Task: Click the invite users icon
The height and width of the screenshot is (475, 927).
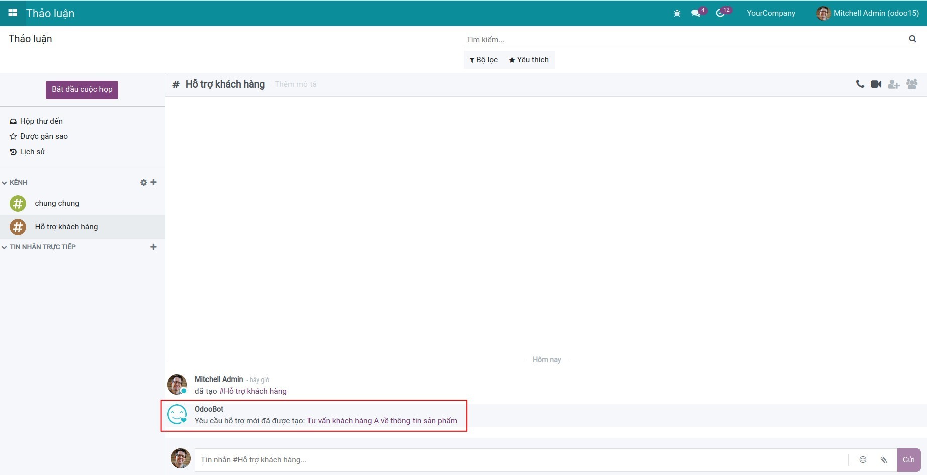Action: pyautogui.click(x=893, y=84)
